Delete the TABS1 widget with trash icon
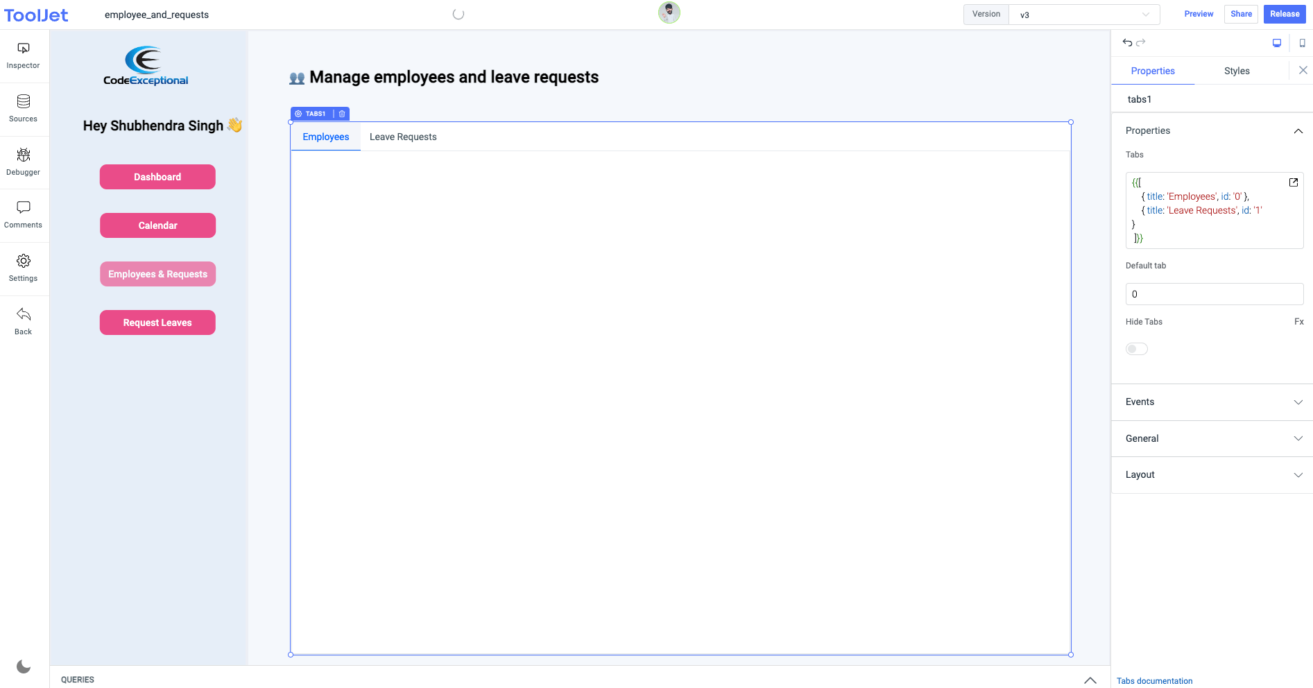 (341, 114)
